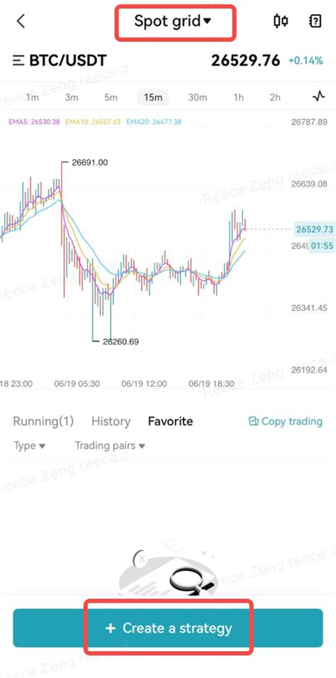Image resolution: width=336 pixels, height=678 pixels.
Task: Expand the Trading pairs filter
Action: tap(110, 445)
